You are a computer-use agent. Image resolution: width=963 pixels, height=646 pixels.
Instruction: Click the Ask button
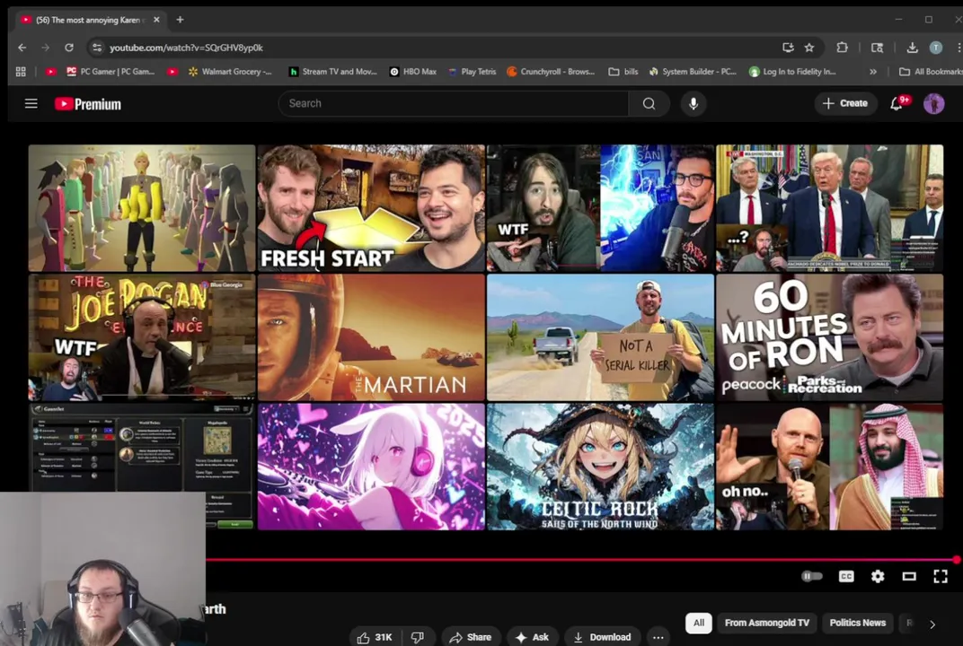[533, 637]
